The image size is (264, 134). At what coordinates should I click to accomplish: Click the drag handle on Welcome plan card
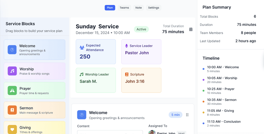[x=187, y=115]
